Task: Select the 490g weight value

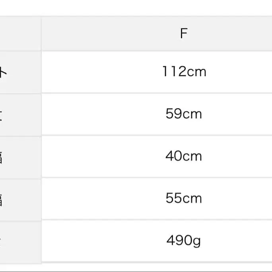Action: pos(184,241)
